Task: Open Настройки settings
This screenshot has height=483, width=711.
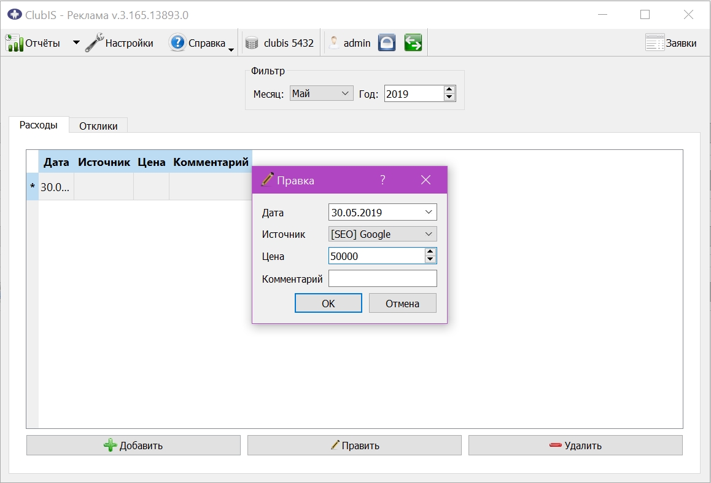Action: click(x=119, y=43)
